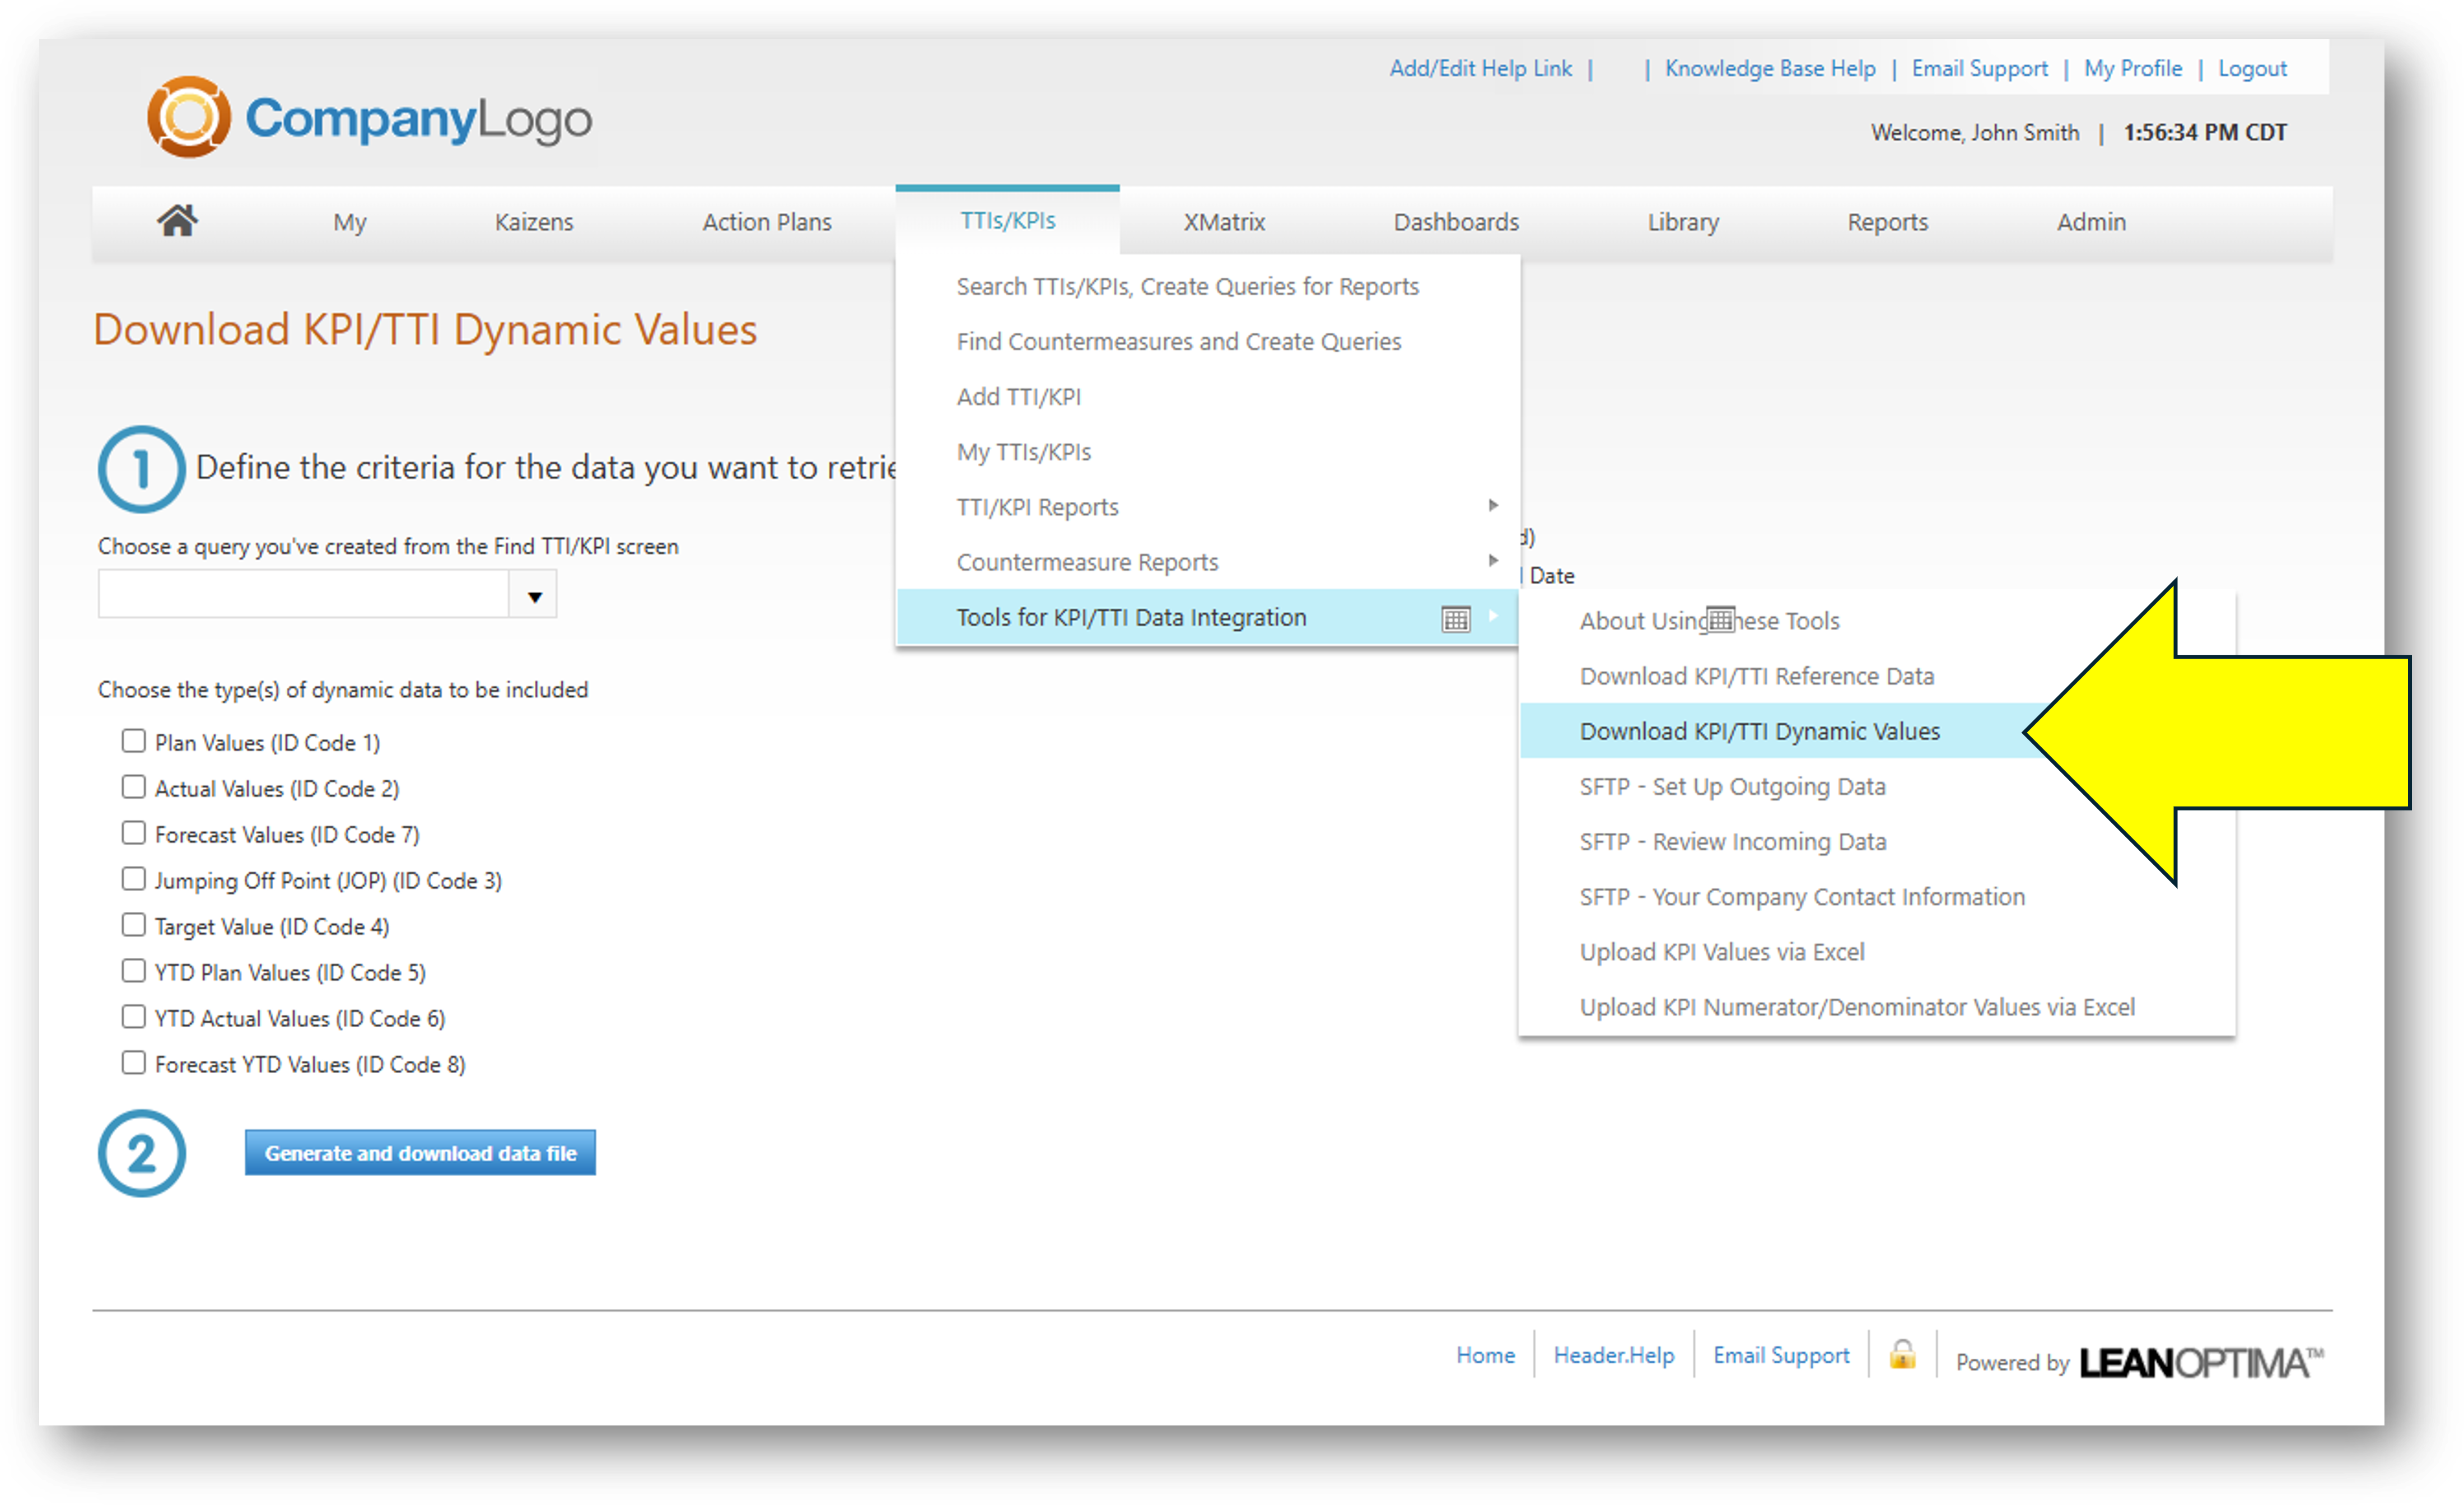Viewport: 2464px width, 1505px height.
Task: Select Download KPI/TTI Reference Data
Action: (x=1756, y=676)
